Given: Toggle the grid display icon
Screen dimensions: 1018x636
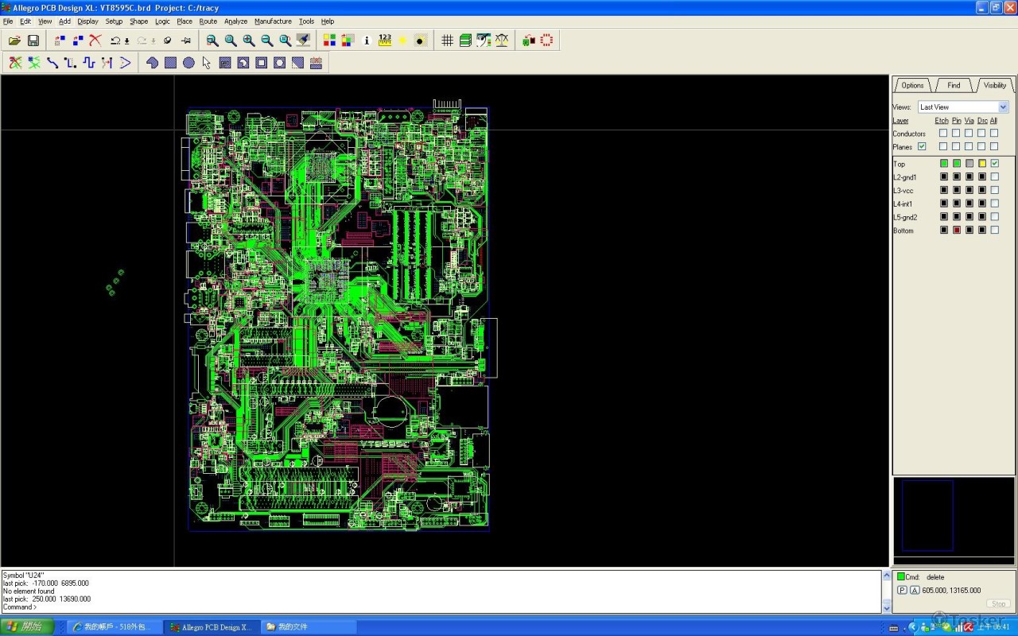Looking at the screenshot, I should 447,41.
